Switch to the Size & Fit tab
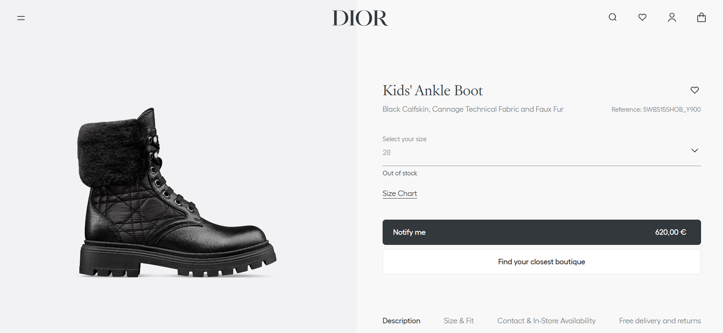The width and height of the screenshot is (723, 333). pyautogui.click(x=459, y=321)
